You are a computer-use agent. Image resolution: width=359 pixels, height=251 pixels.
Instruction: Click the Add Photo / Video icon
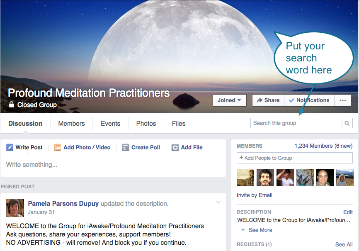coord(58,147)
